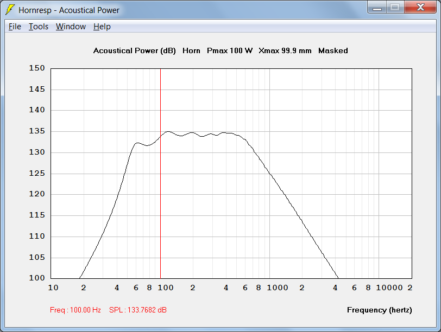Click the 'Masked' label in the chart title
441x332 pixels.
[x=333, y=50]
